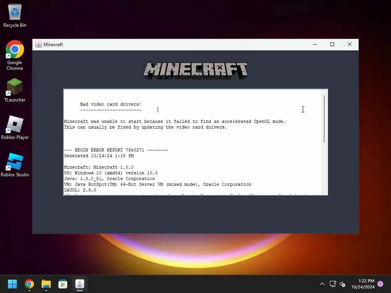Click the "Bad video card drivers!" heading
The width and height of the screenshot is (391, 293).
[111, 104]
